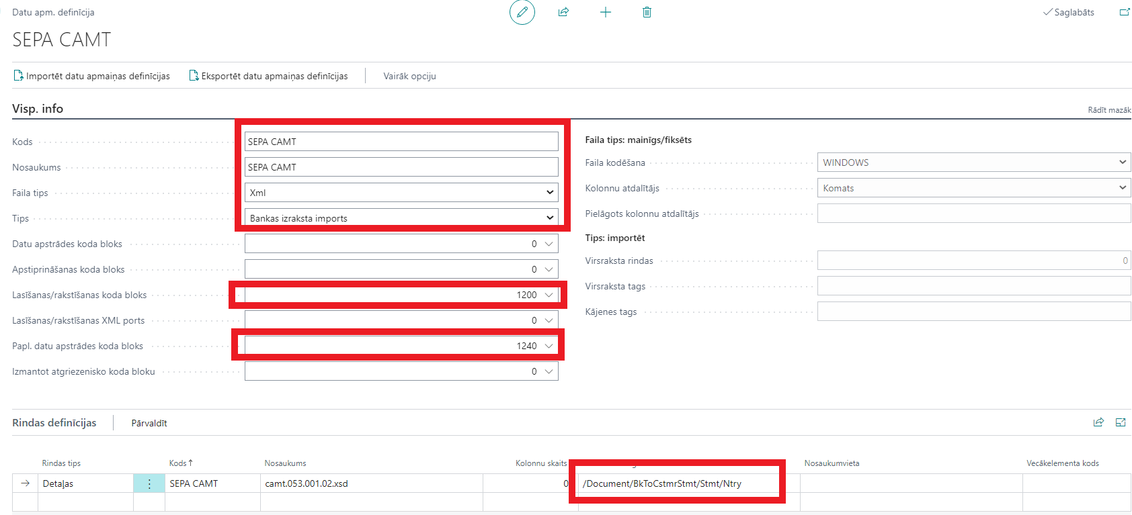Open Vairāk opciju menu
Viewport: 1132px width, 515px height.
[x=409, y=76]
